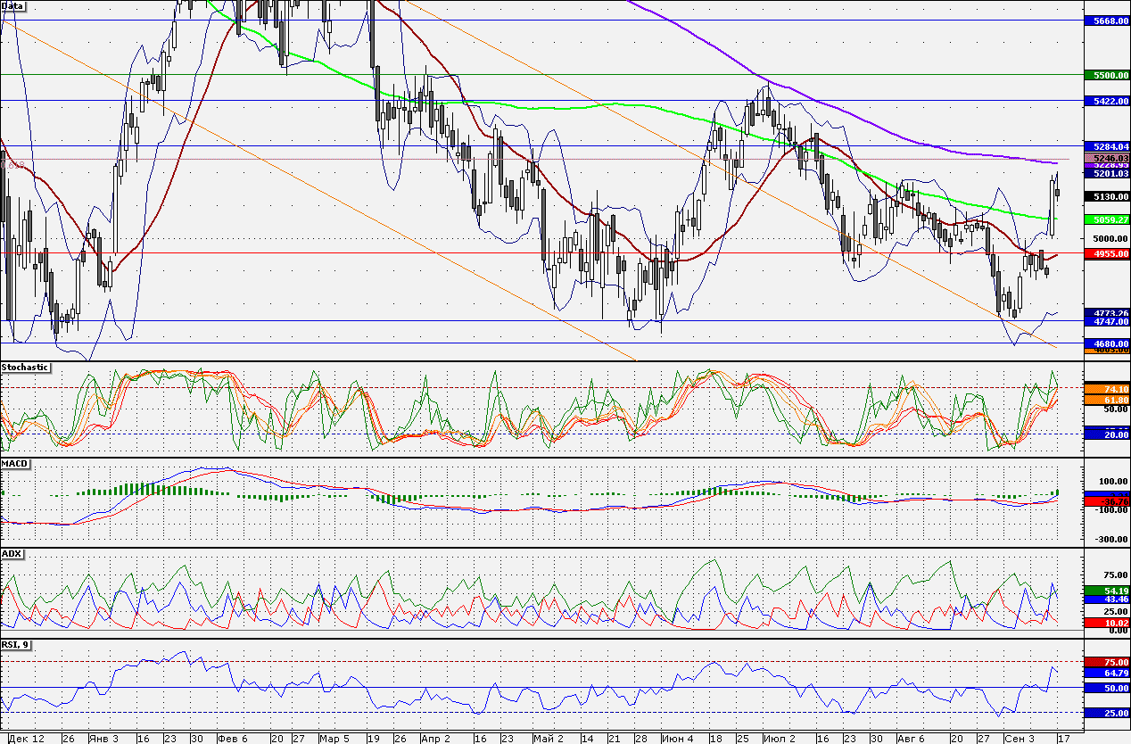
Task: Select the Фев 6 date on time axis
Action: [x=233, y=739]
